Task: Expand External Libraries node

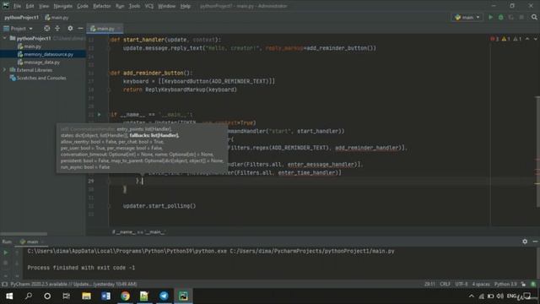Action: tap(4, 70)
